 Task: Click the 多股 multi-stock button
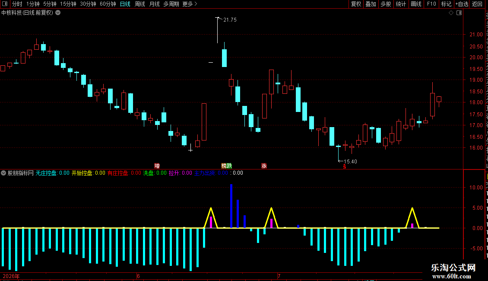pyautogui.click(x=386, y=4)
